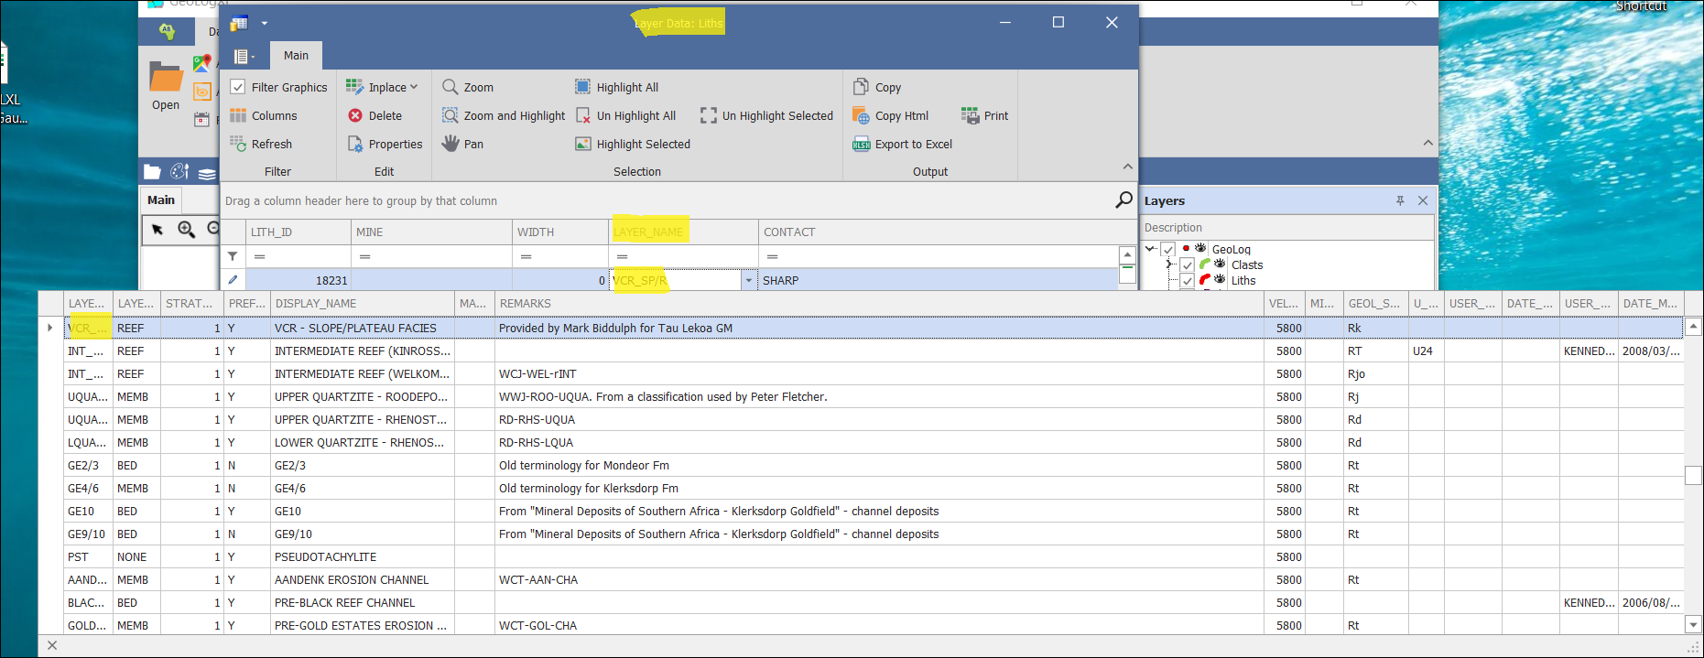Click Highlight All button

tap(583, 87)
